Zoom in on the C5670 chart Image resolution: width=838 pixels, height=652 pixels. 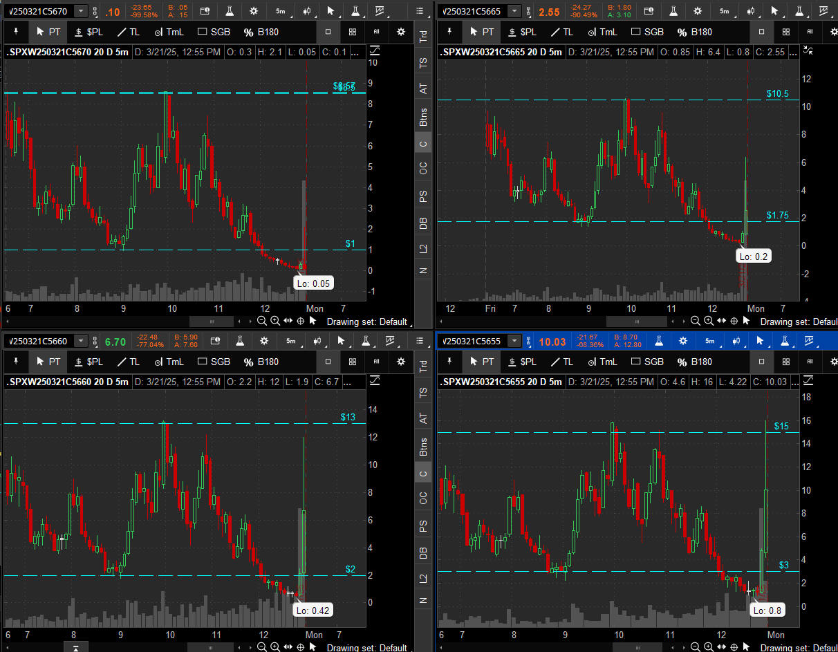275,321
